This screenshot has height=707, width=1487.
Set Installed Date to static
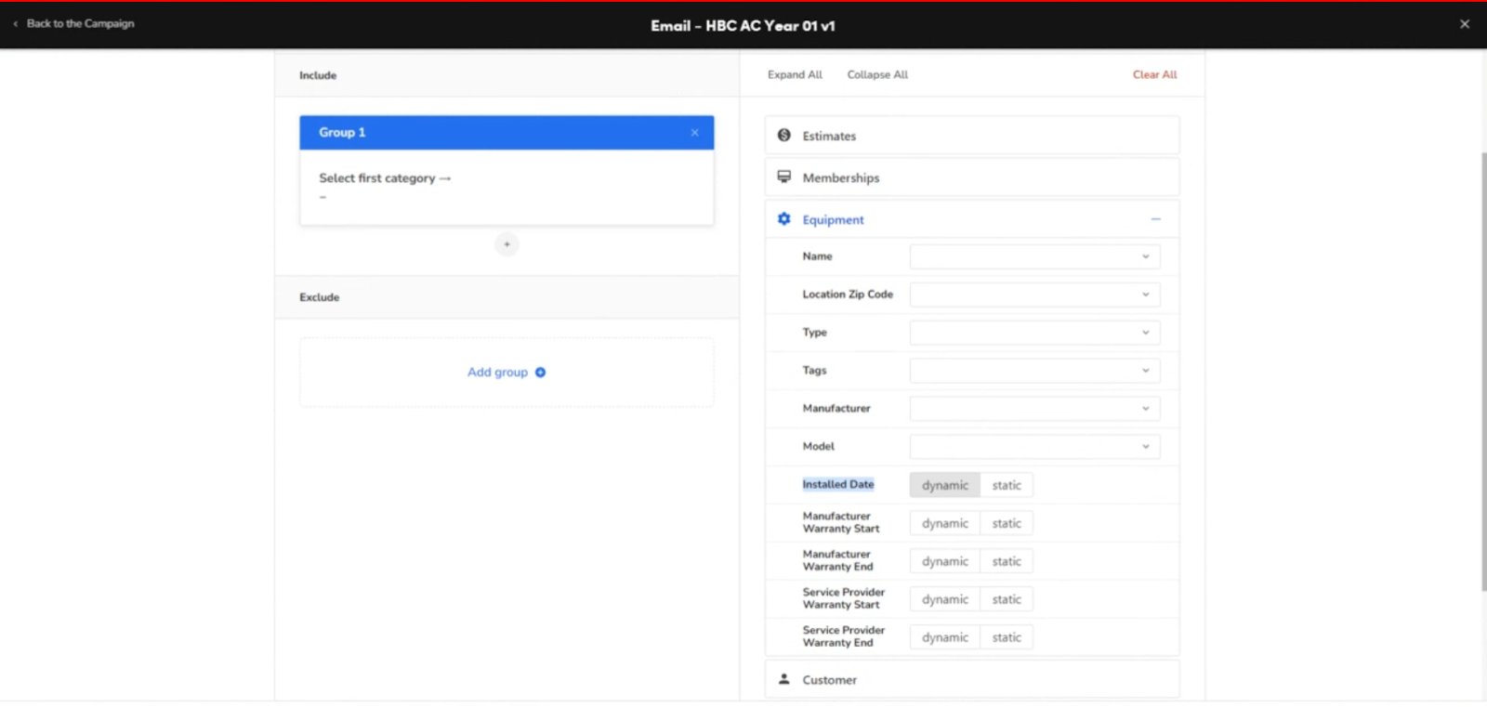(x=1007, y=485)
